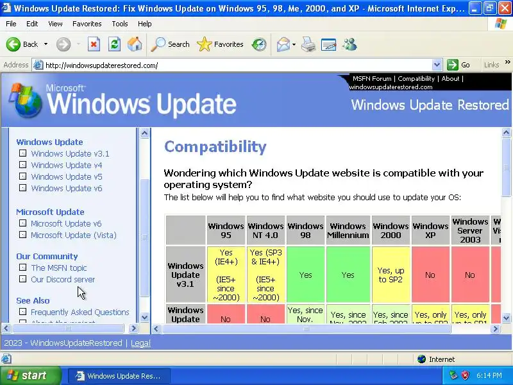Click the green Go arrow button
This screenshot has width=513, height=385.
453,65
